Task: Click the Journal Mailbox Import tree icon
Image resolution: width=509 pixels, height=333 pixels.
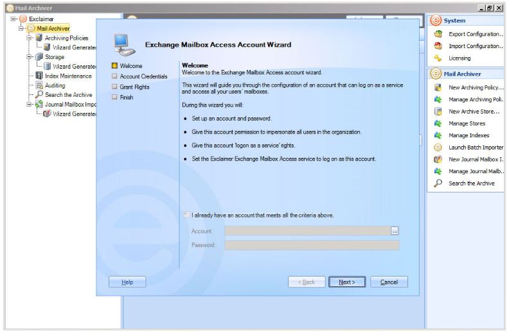Action: pos(39,105)
